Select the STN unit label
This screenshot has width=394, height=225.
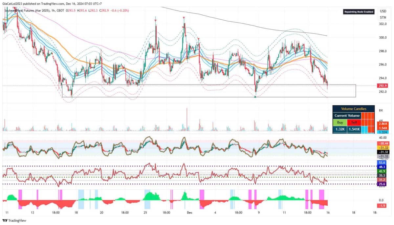tap(383, 17)
